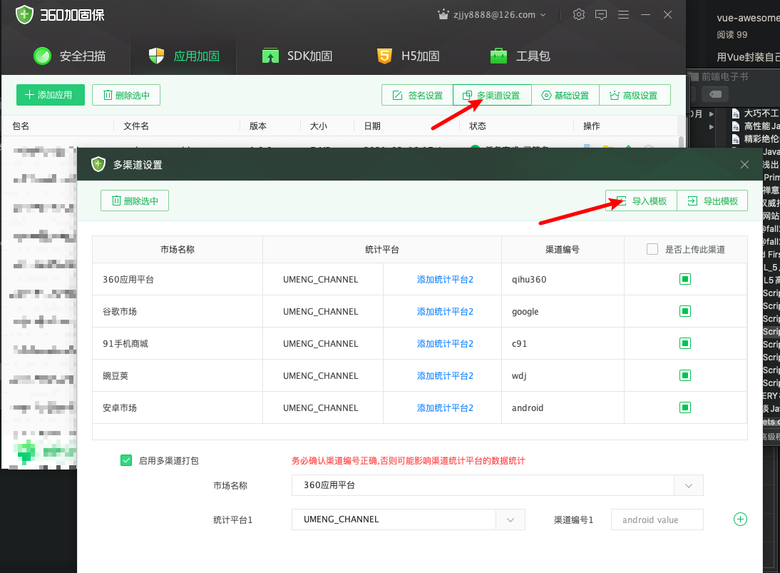Close the 多渠道设置 dialog
780x573 pixels.
(744, 164)
